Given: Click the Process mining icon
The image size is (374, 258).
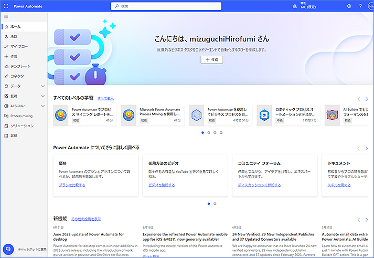Looking at the screenshot, I should [6, 116].
